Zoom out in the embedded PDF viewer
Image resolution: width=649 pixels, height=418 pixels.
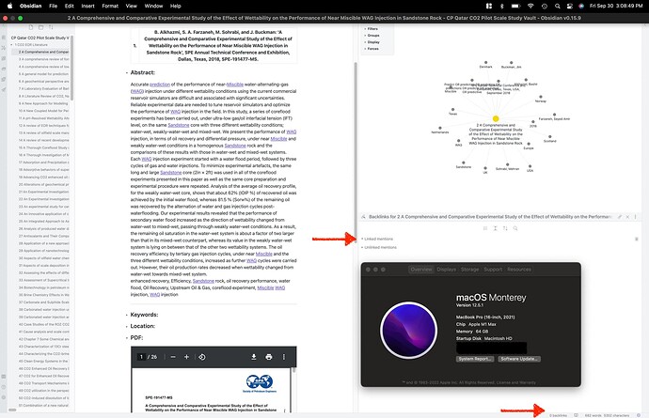pos(173,357)
